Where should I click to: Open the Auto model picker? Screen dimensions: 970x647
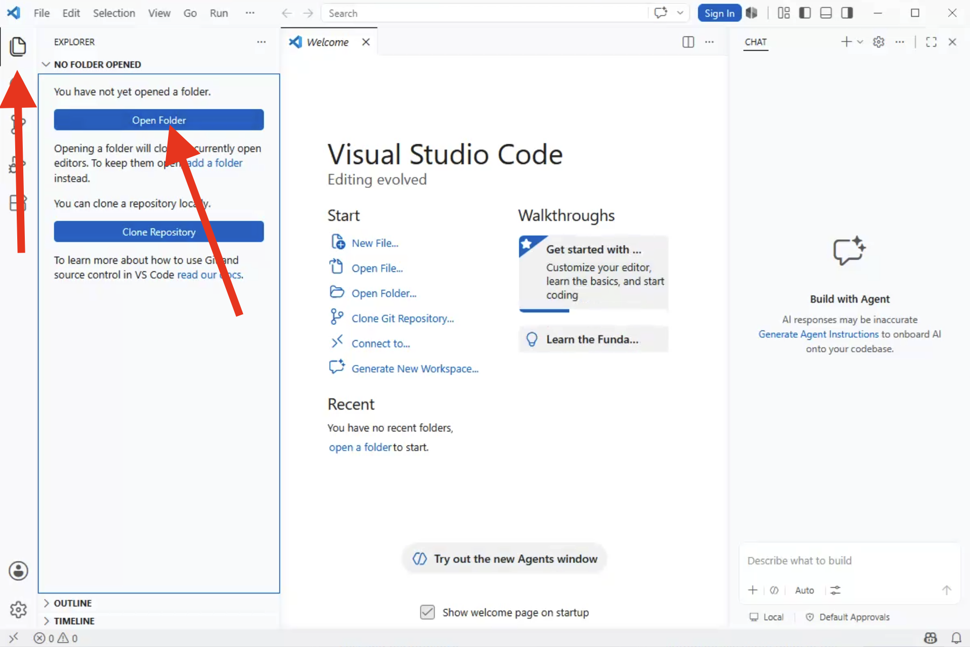tap(804, 590)
